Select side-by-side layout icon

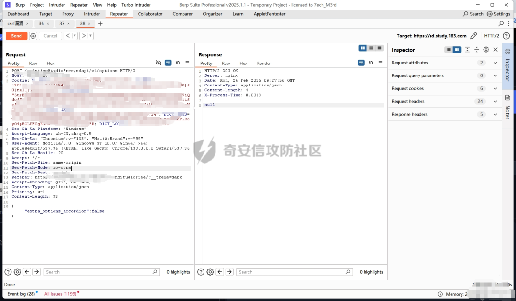pos(363,48)
